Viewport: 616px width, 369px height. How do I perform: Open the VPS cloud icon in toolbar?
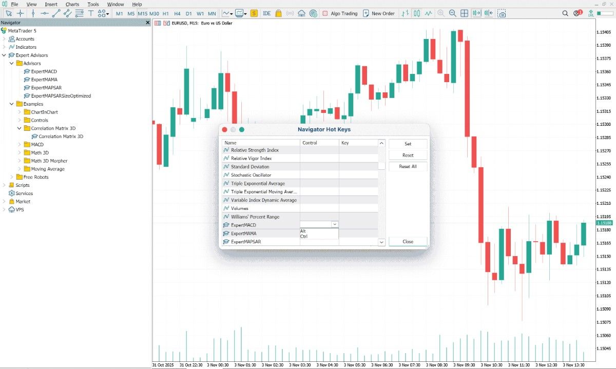[302, 13]
